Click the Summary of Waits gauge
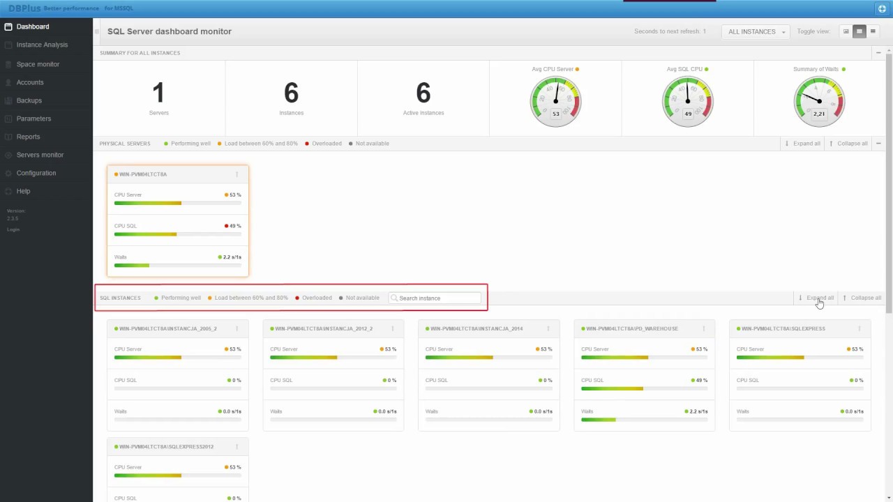Viewport: 893px width, 502px height. pos(819,102)
